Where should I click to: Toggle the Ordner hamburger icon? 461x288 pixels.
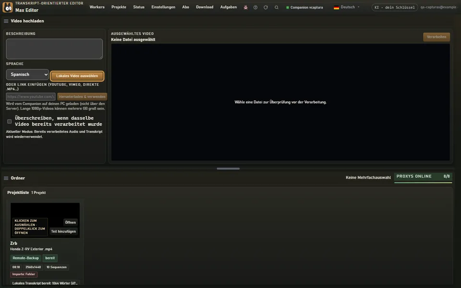pyautogui.click(x=6, y=178)
